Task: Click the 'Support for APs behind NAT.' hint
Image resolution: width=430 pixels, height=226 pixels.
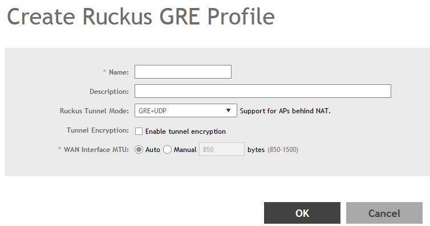Action: [285, 111]
